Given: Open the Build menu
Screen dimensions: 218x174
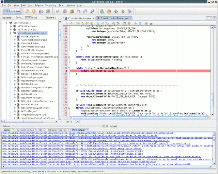Looking at the screenshot, I should 24,5.
